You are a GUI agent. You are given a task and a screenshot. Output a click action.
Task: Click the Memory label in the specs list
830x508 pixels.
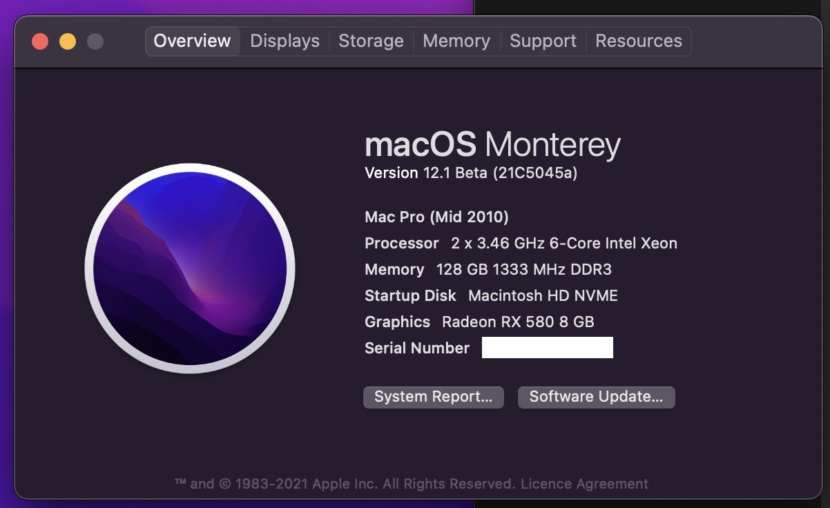[x=394, y=269]
